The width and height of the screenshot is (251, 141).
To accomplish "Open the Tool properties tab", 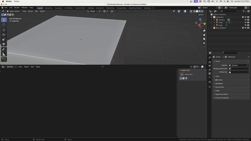I will point(210,58).
